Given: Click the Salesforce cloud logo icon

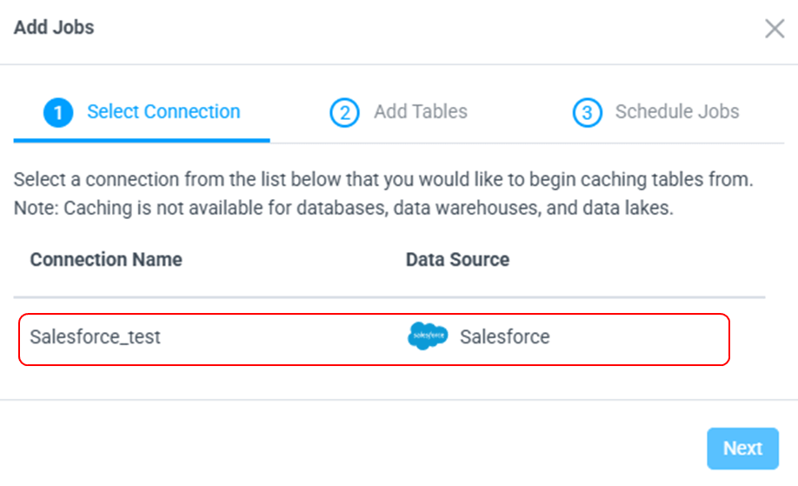Looking at the screenshot, I should click(428, 336).
